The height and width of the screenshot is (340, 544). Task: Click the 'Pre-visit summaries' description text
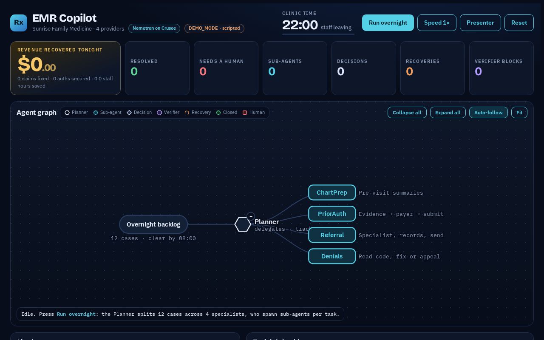pos(391,193)
